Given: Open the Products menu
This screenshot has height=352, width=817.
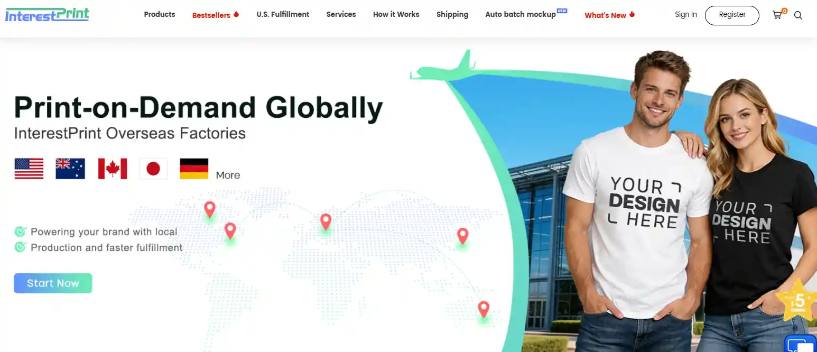Looking at the screenshot, I should pyautogui.click(x=160, y=14).
